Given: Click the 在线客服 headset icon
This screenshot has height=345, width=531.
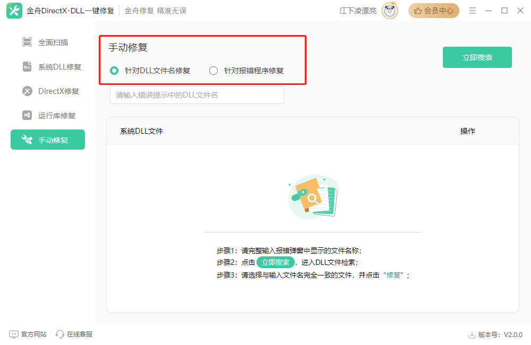Looking at the screenshot, I should tap(60, 334).
